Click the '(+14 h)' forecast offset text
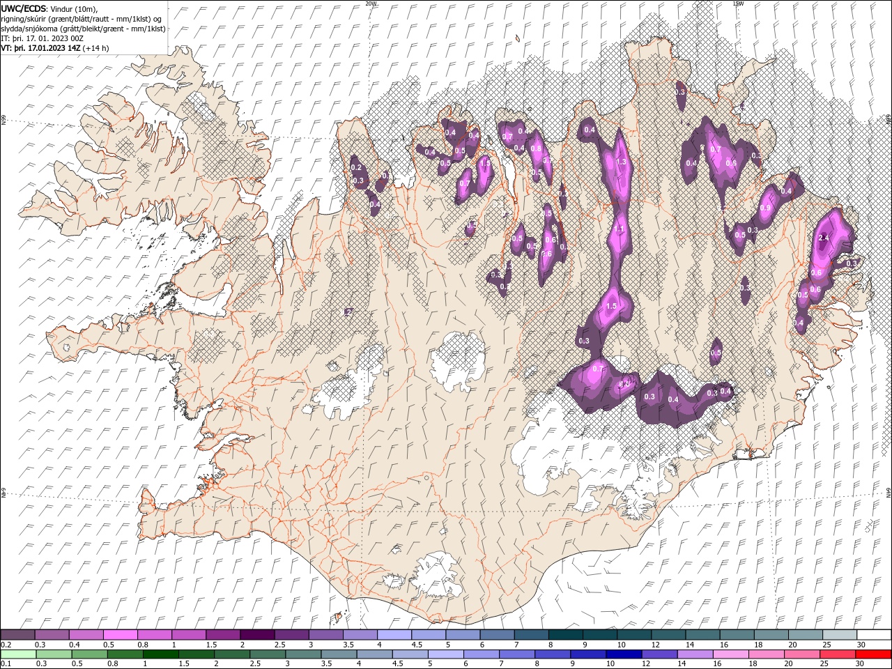This screenshot has height=669, width=892. (x=95, y=48)
